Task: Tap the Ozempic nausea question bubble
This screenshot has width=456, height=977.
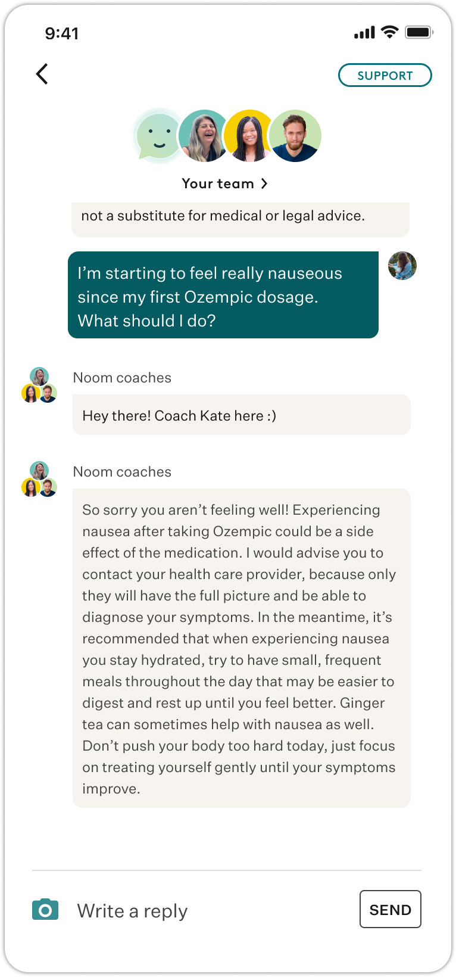Action: (x=223, y=295)
